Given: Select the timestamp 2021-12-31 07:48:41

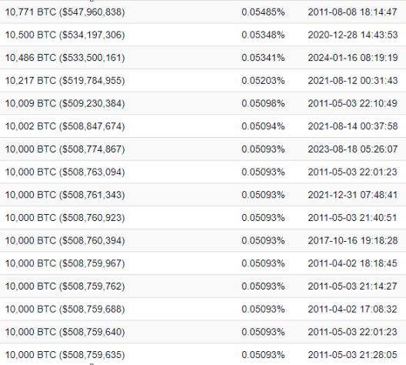Looking at the screenshot, I should click(352, 195).
